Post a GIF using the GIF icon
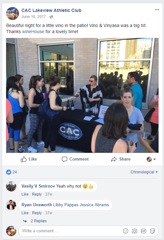This screenshot has height=240, width=164. coord(143,231)
